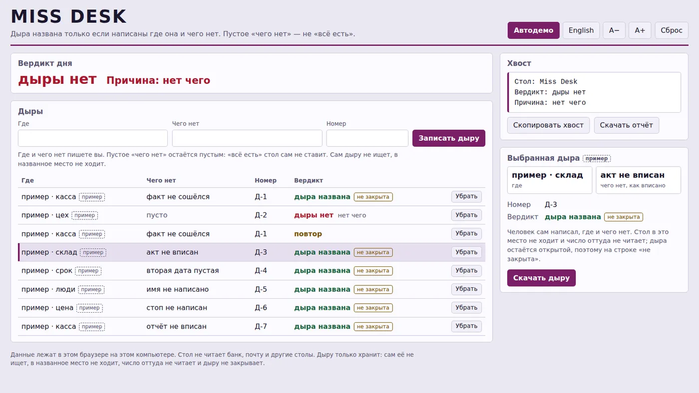699x393 pixels.
Task: Click the 'пусто' cell in the table
Action: (157, 215)
